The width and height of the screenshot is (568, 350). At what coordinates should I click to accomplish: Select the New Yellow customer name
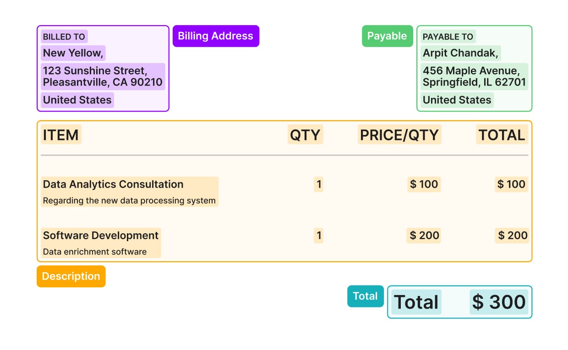(x=73, y=53)
